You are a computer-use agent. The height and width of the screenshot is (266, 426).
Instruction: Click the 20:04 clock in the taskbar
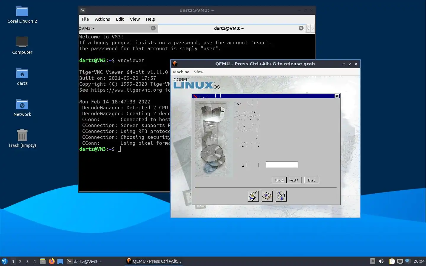pos(419,261)
